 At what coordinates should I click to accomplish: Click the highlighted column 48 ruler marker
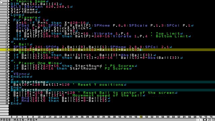[x=141, y=117]
